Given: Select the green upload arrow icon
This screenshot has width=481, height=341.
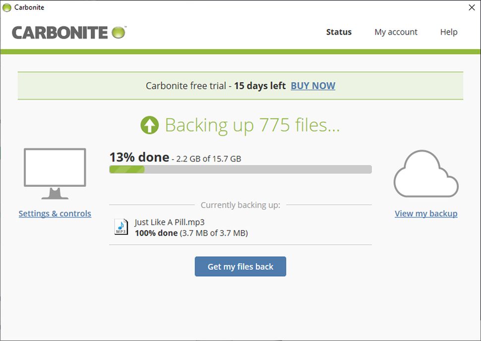Looking at the screenshot, I should (151, 124).
